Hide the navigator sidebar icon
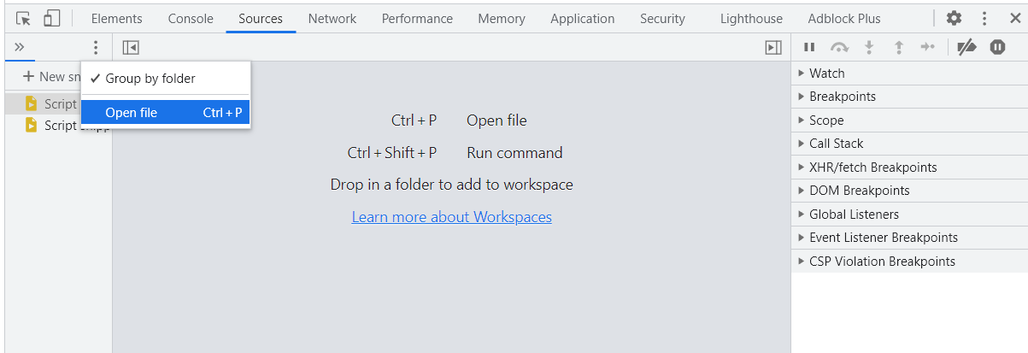 point(131,48)
